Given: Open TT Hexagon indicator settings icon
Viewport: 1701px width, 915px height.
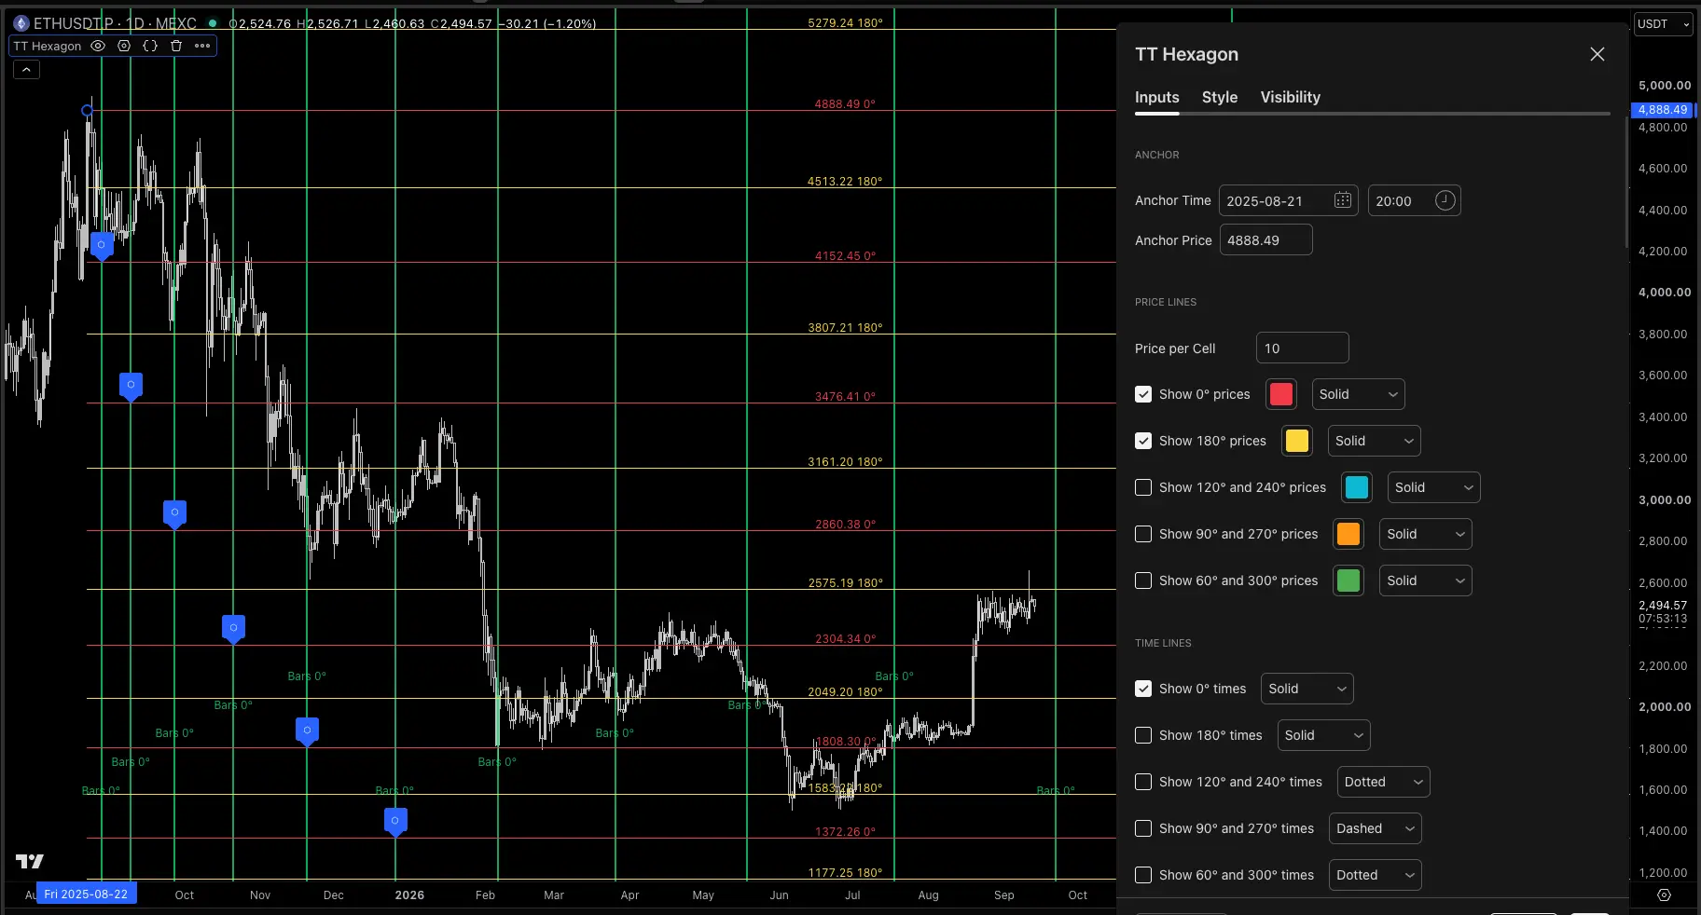Looking at the screenshot, I should 124,46.
